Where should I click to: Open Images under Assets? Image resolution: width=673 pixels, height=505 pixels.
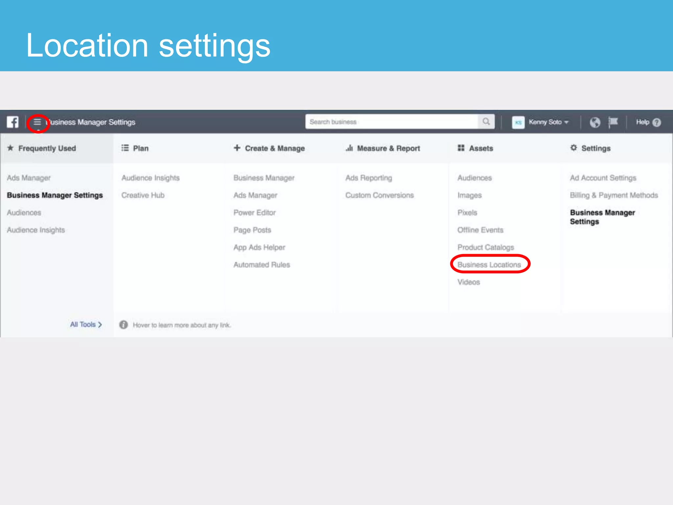470,195
